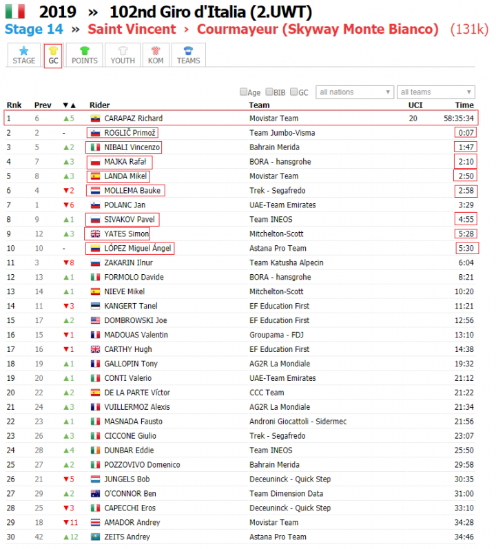
Task: Check the GC column checkbox
Action: pos(294,92)
